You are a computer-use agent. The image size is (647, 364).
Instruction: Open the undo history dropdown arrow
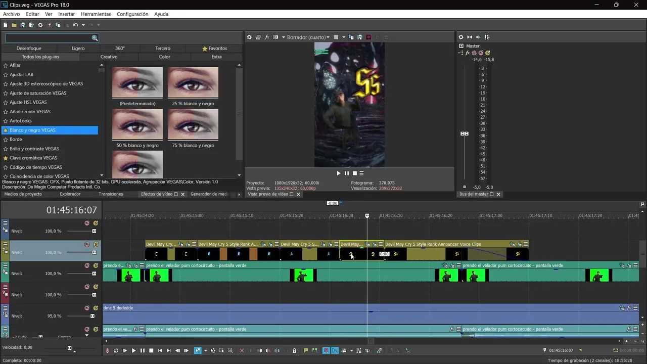click(83, 25)
